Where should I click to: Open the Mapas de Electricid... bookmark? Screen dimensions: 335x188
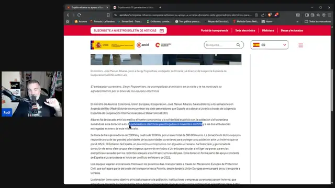click(217, 21)
